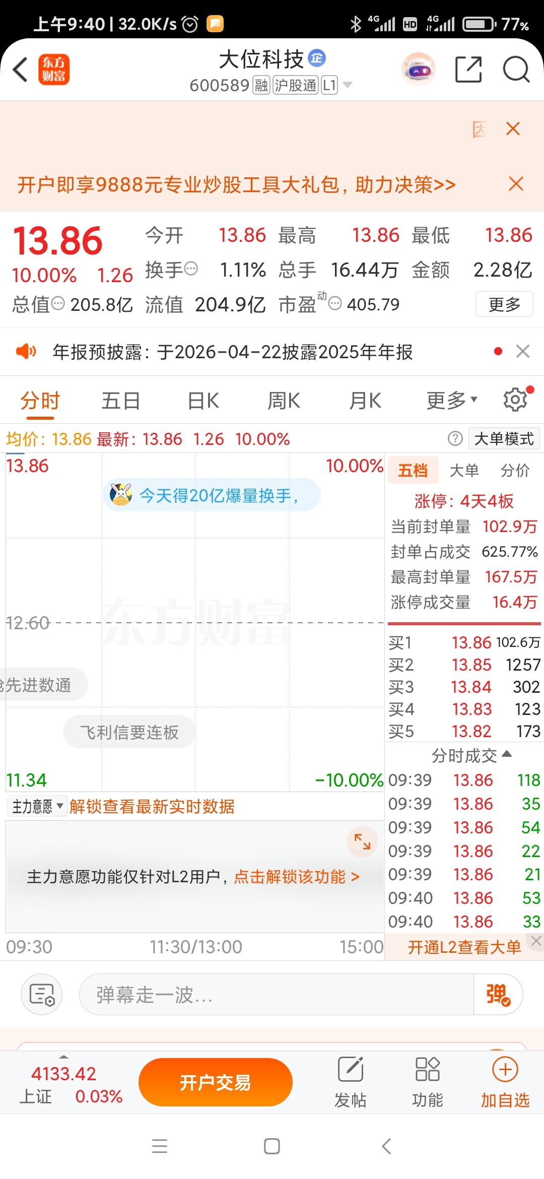Focus the 弹幕走一波 input field
544x1179 pixels.
click(277, 994)
